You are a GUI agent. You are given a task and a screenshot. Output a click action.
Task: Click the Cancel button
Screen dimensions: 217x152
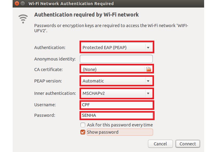click(x=160, y=144)
